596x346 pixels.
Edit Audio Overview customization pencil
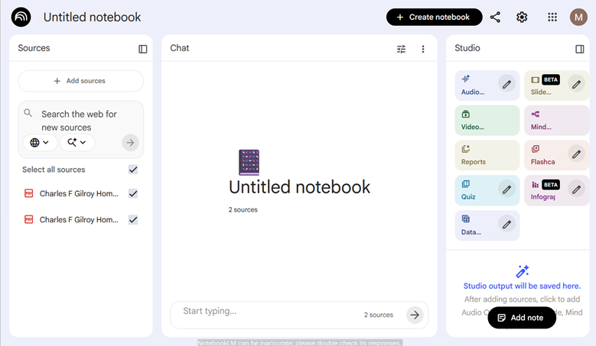point(506,84)
